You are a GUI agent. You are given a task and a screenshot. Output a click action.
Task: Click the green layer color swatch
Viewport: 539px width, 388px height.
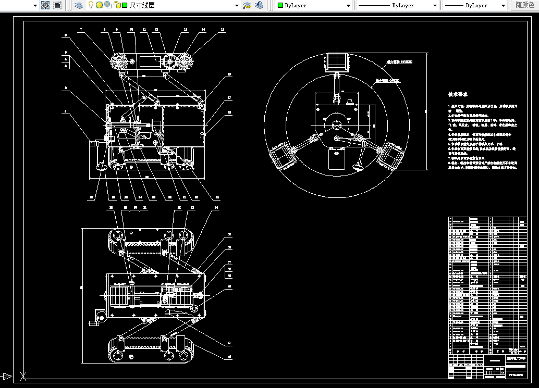[125, 5]
